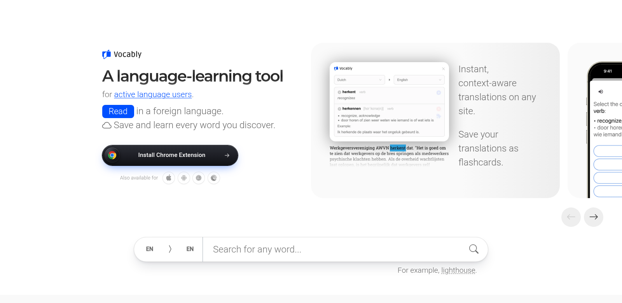Click the blue Read label
Image resolution: width=622 pixels, height=303 pixels.
coord(118,111)
